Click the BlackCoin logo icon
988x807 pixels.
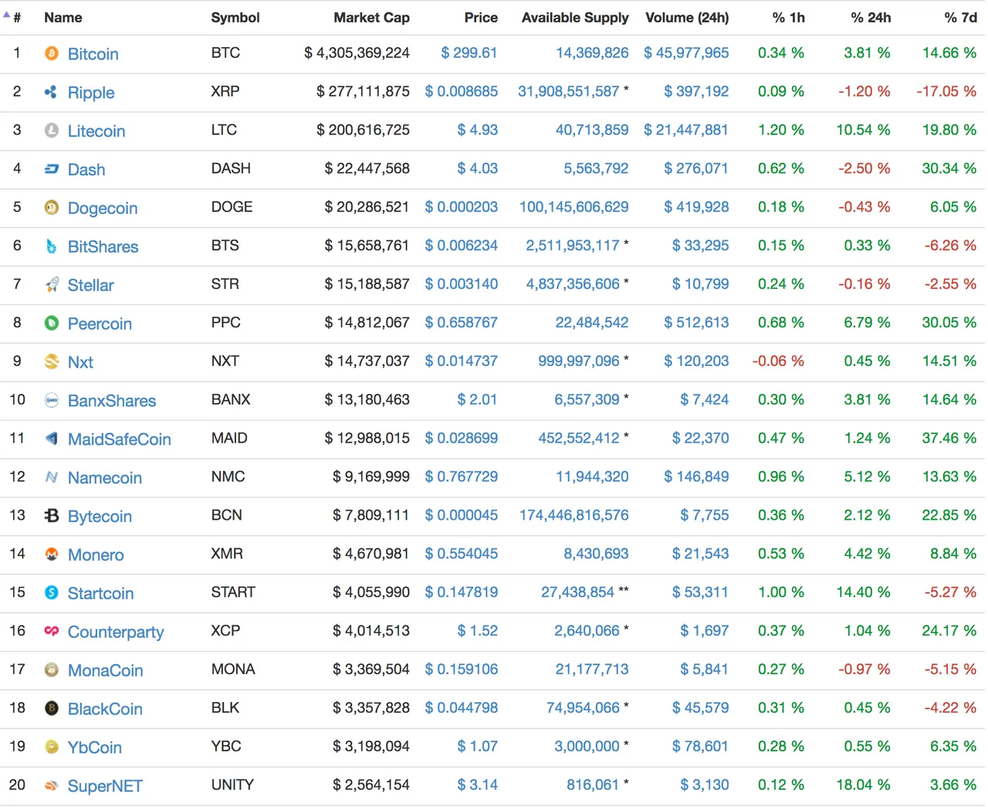[x=52, y=708]
